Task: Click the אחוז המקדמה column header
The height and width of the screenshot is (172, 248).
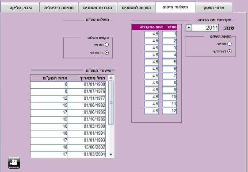Action: (x=151, y=27)
